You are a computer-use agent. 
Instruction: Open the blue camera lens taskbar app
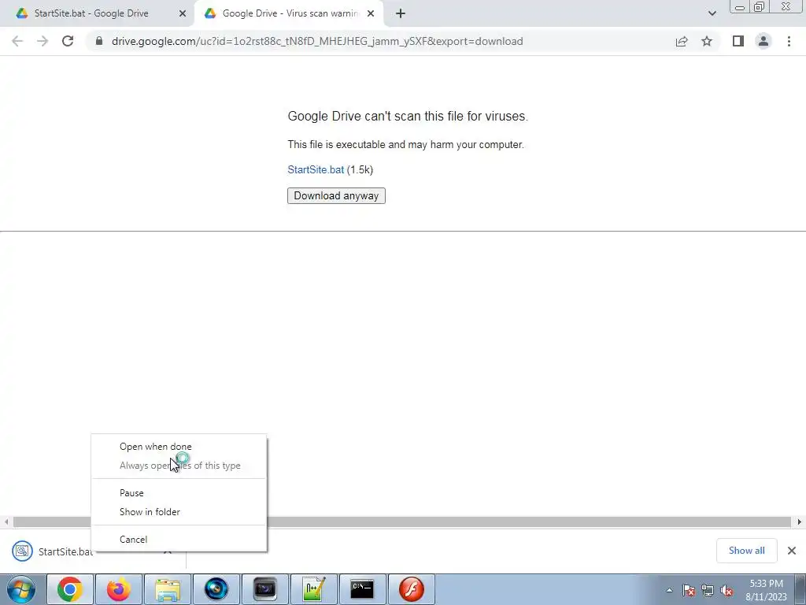216,589
